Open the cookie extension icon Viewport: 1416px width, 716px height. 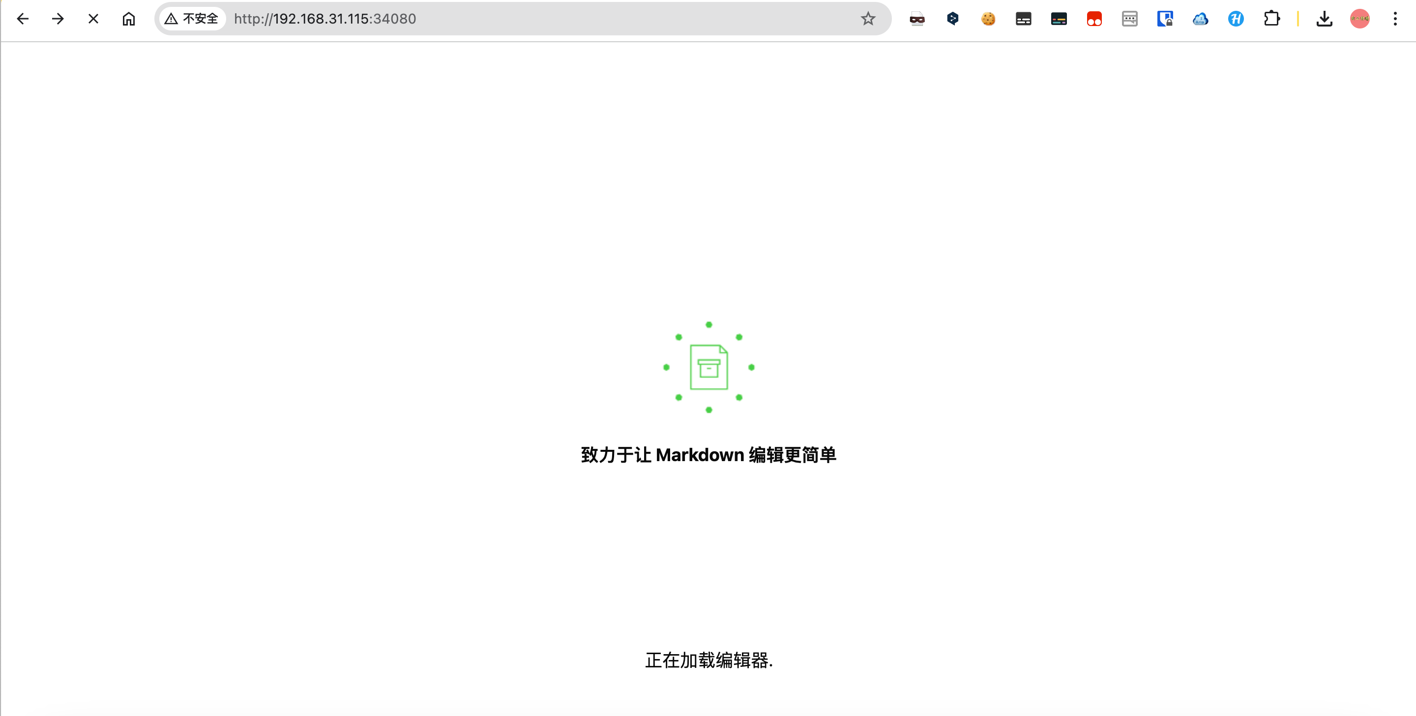[x=988, y=19]
